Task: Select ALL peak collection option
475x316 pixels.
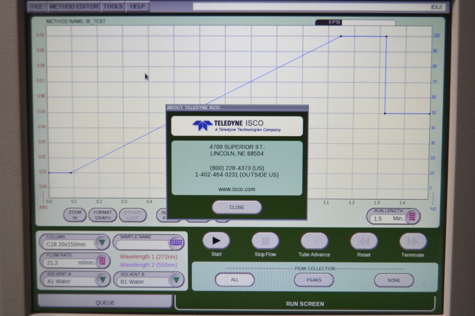Action: click(x=235, y=280)
